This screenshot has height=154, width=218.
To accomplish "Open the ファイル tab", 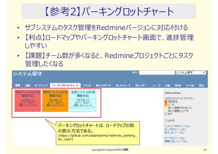I will click(x=190, y=85).
